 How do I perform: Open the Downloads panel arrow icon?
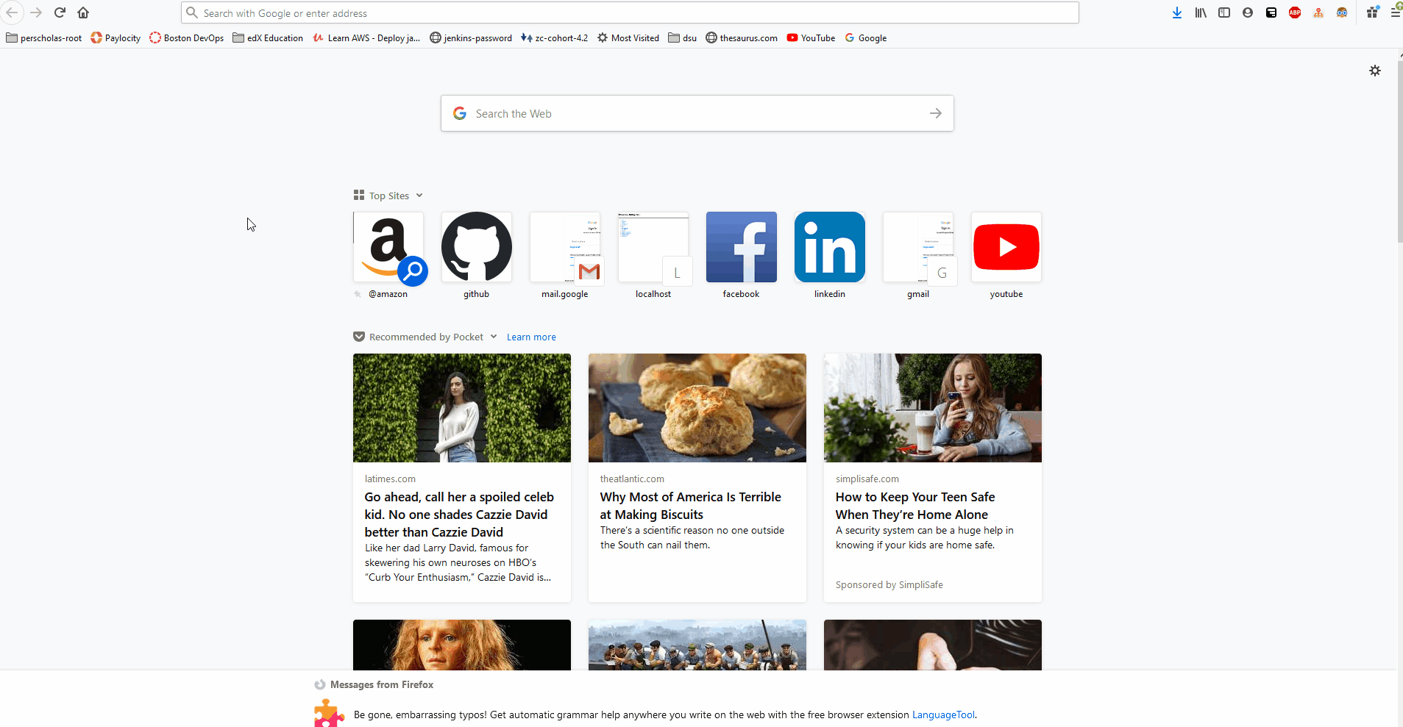(x=1177, y=12)
